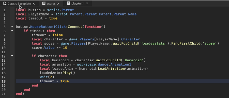Collapse the 'if timeout then' fold arrow on line 6

click(x=12, y=31)
